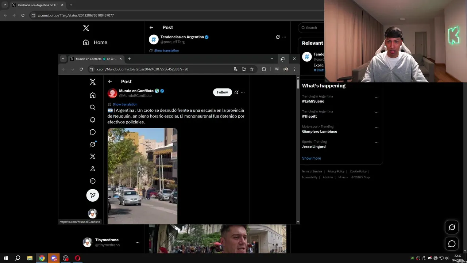
Task: Open tab search dropdown in back window
Action: click(x=5, y=5)
